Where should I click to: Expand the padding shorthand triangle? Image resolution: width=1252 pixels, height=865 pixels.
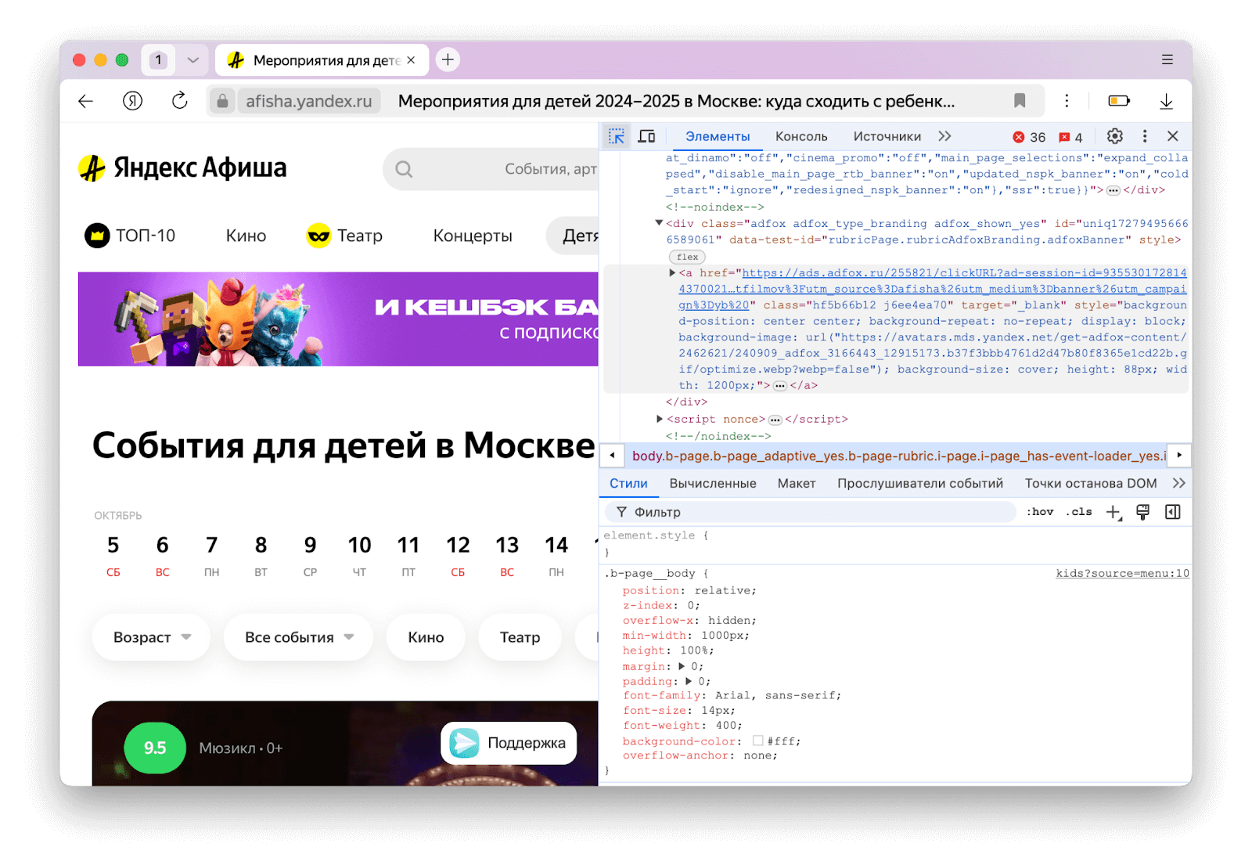pyautogui.click(x=689, y=681)
